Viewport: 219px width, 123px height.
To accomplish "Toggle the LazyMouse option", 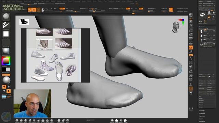I will [164, 9].
